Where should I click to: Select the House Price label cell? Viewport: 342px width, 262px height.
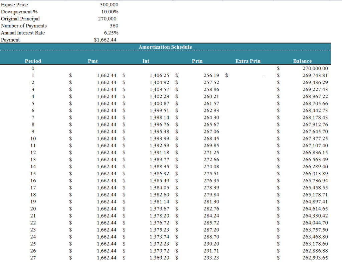[x=14, y=5]
